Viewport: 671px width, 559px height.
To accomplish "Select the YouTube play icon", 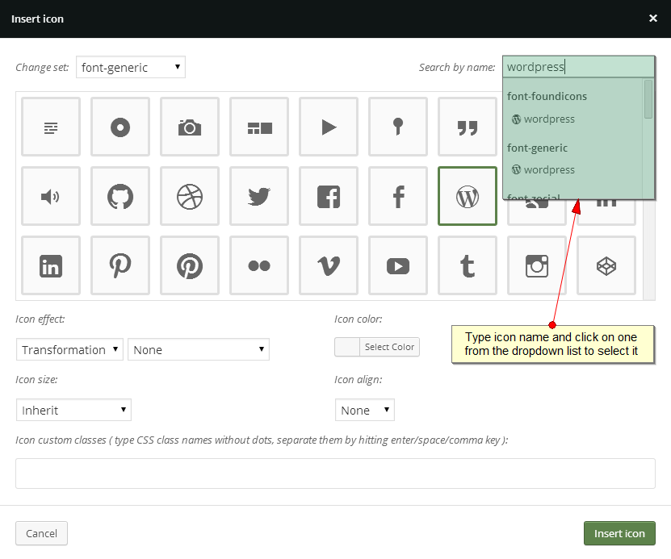I will pyautogui.click(x=397, y=265).
